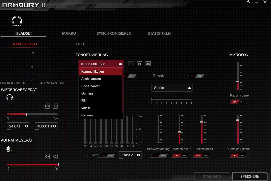The height and width of the screenshot is (181, 271).
Task: Minimize the Armoury II window
Action: [x=257, y=3]
